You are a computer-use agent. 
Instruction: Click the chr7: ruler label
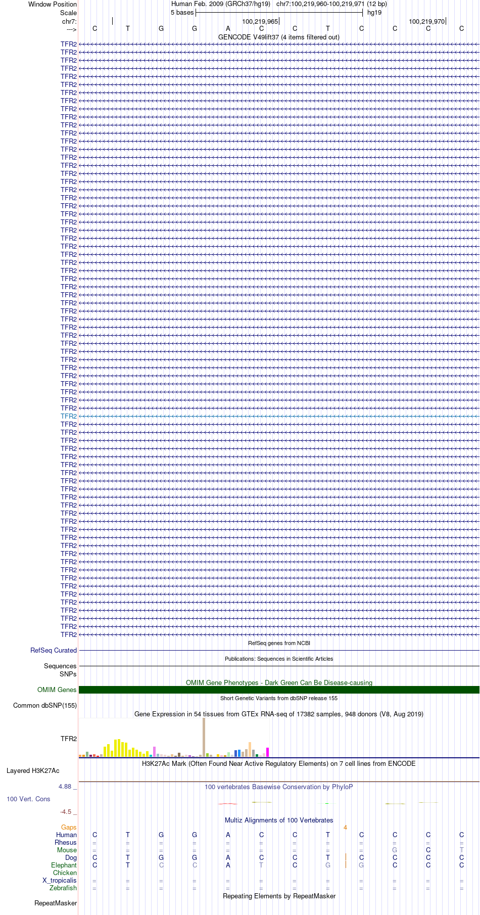point(69,21)
